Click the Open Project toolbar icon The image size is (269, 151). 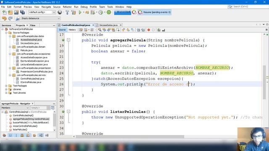(x=16, y=12)
